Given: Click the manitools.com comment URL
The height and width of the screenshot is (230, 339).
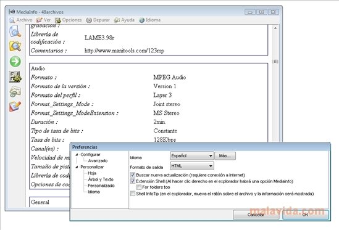Looking at the screenshot, I should click(x=124, y=51).
